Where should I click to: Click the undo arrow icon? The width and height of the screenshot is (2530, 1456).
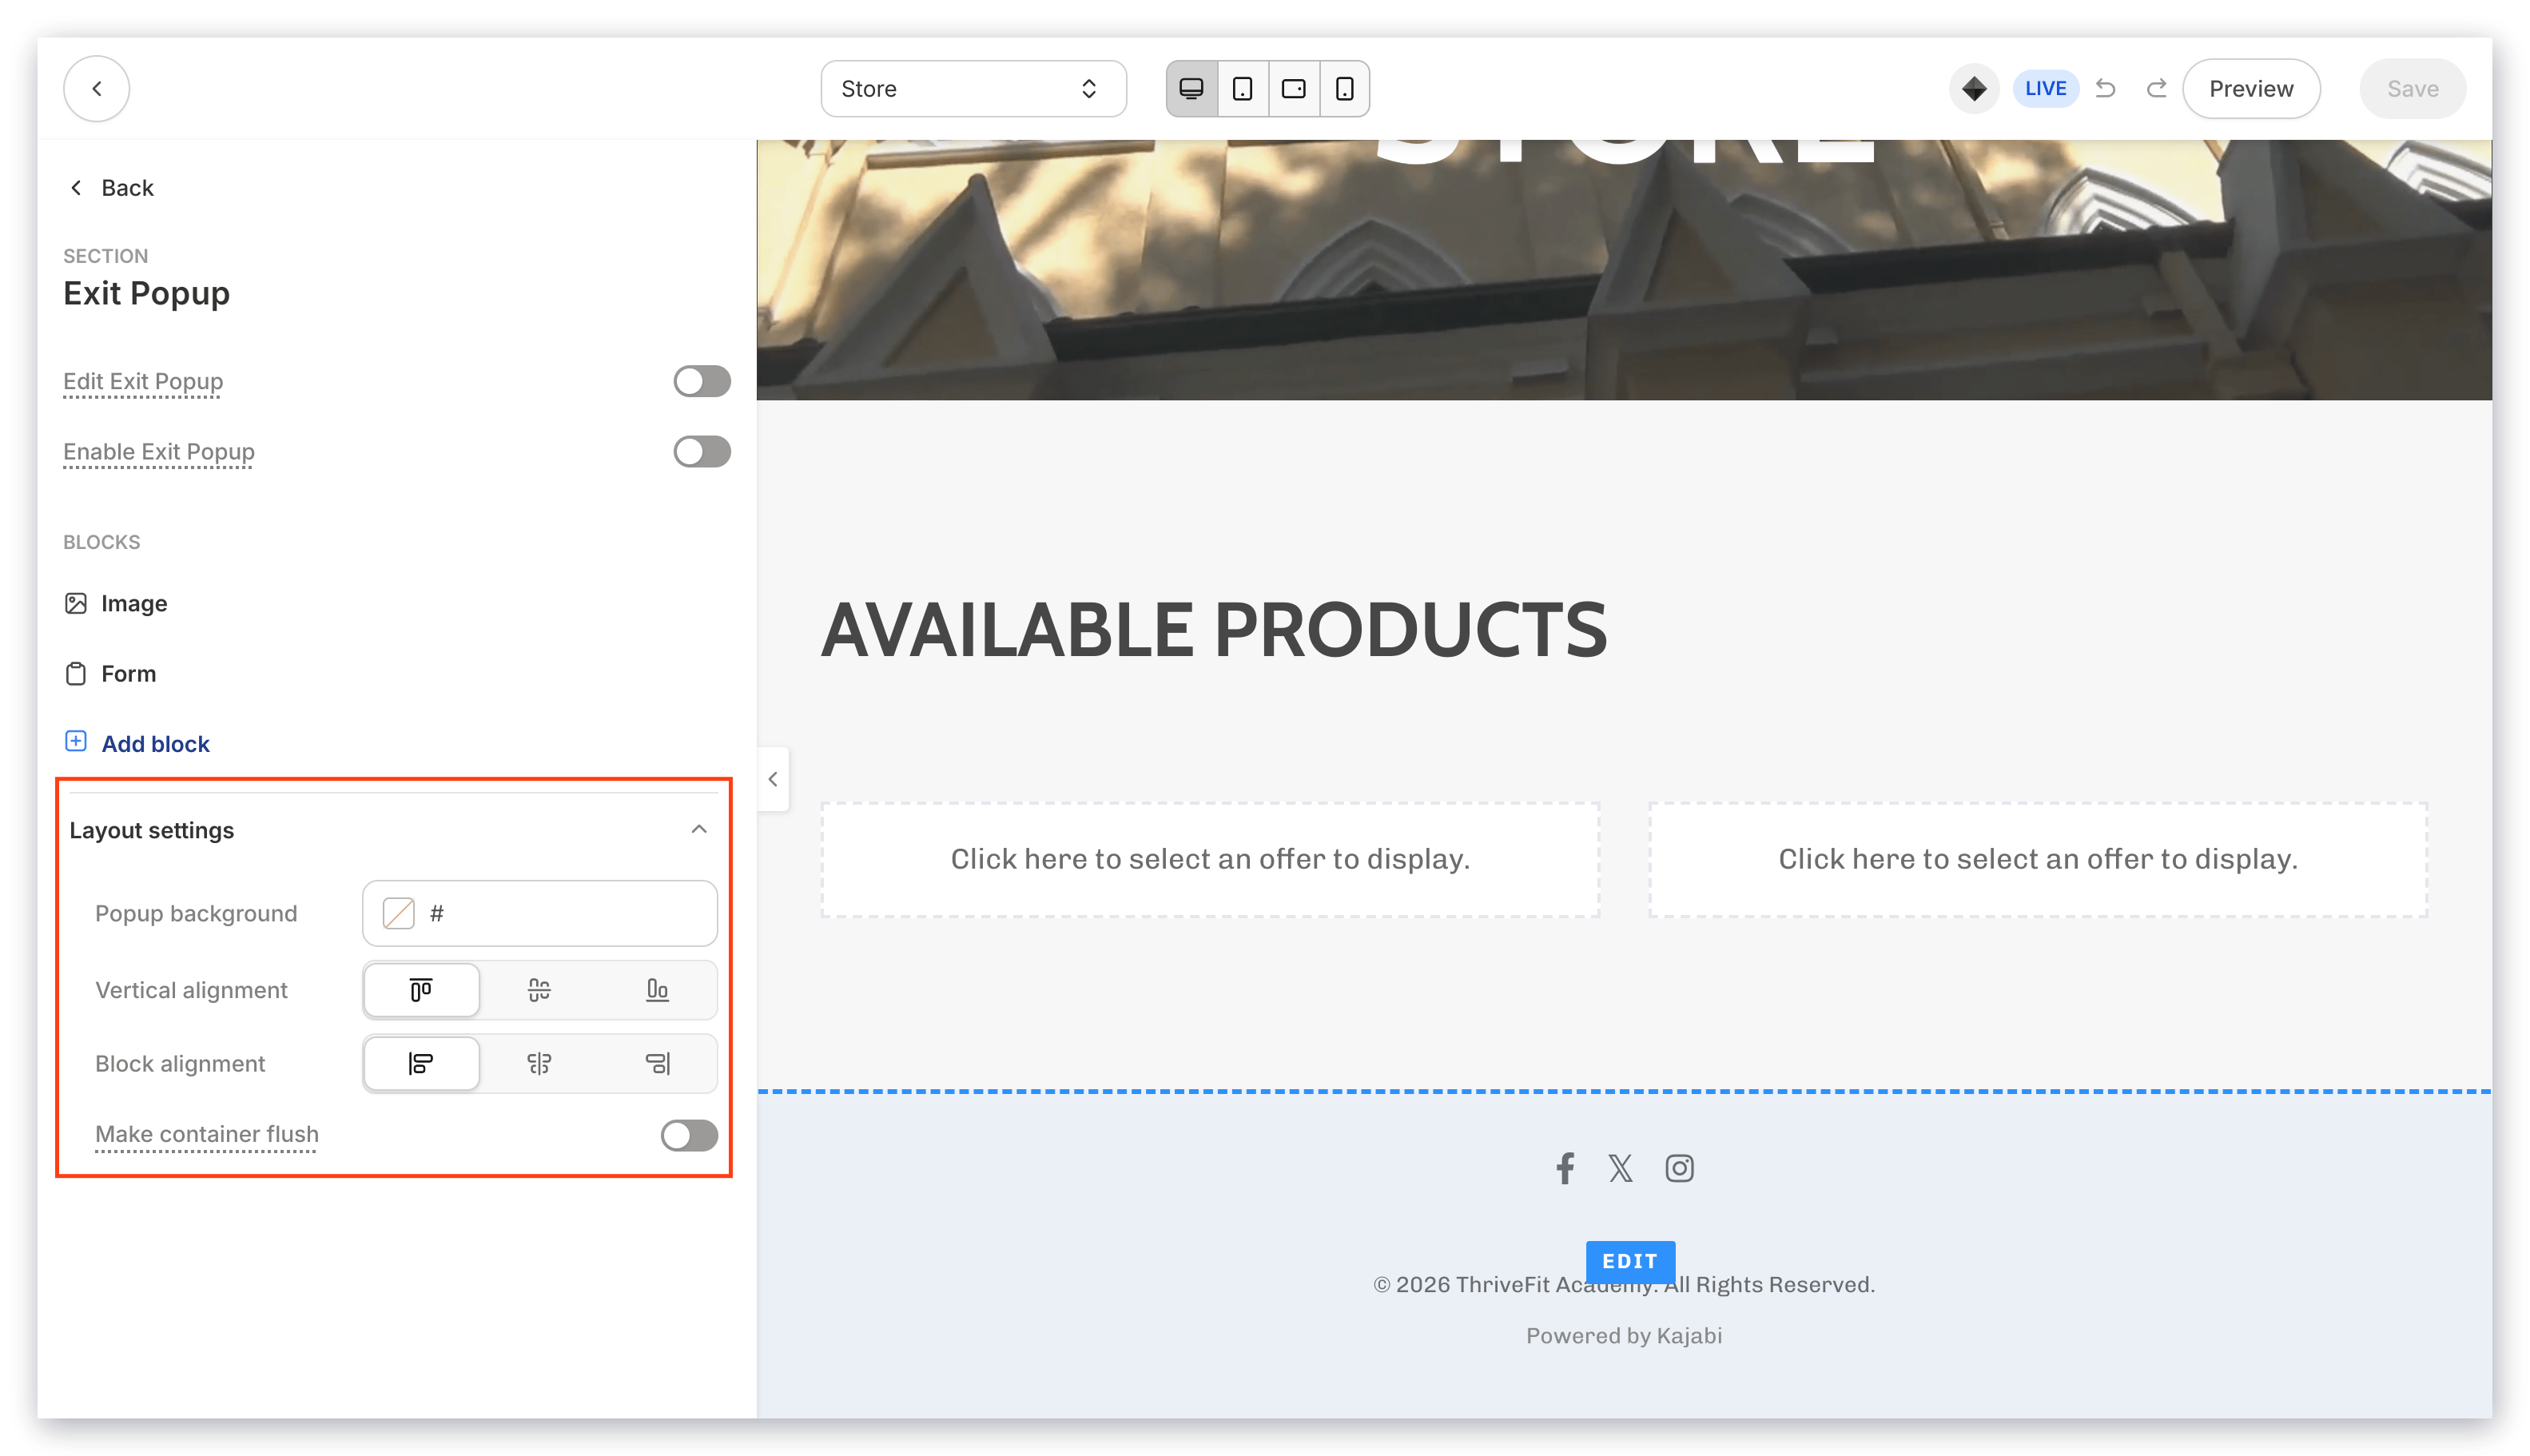pos(2105,89)
